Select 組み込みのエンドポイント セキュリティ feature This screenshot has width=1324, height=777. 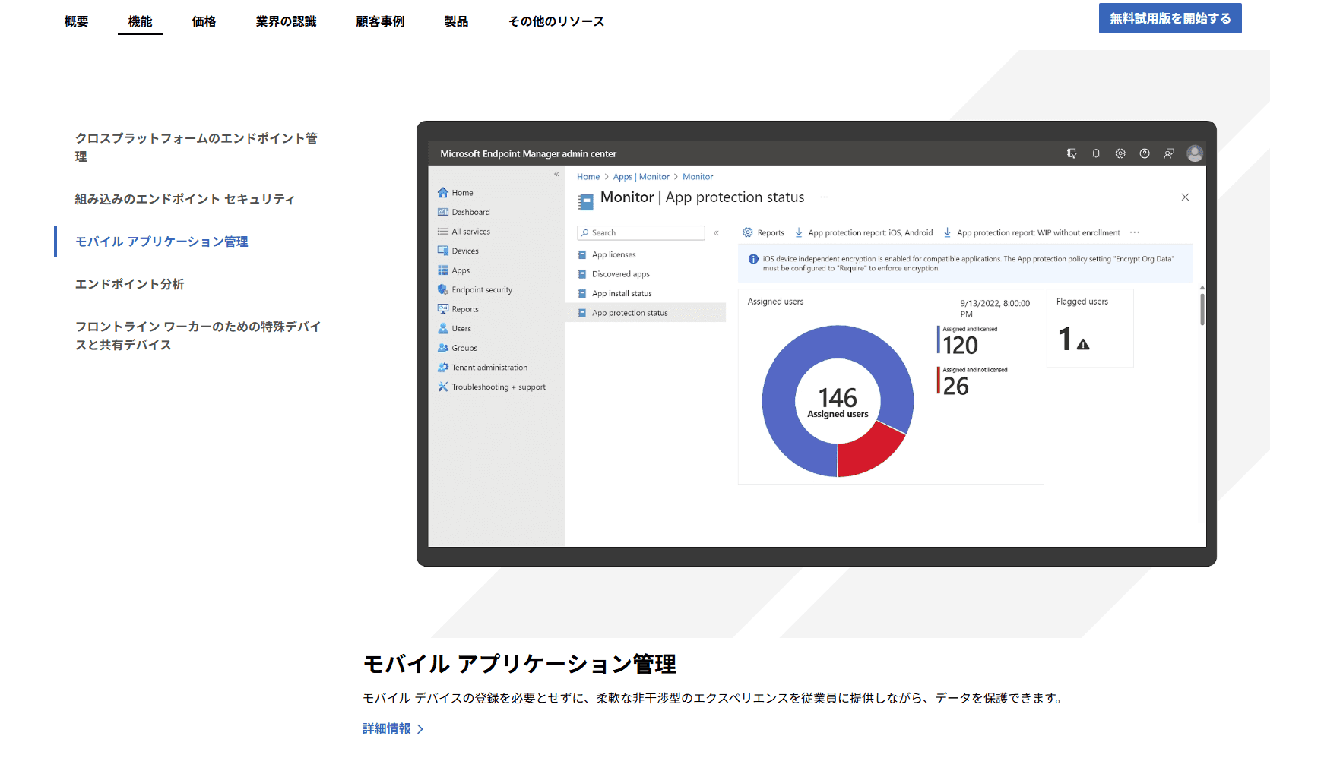click(185, 199)
